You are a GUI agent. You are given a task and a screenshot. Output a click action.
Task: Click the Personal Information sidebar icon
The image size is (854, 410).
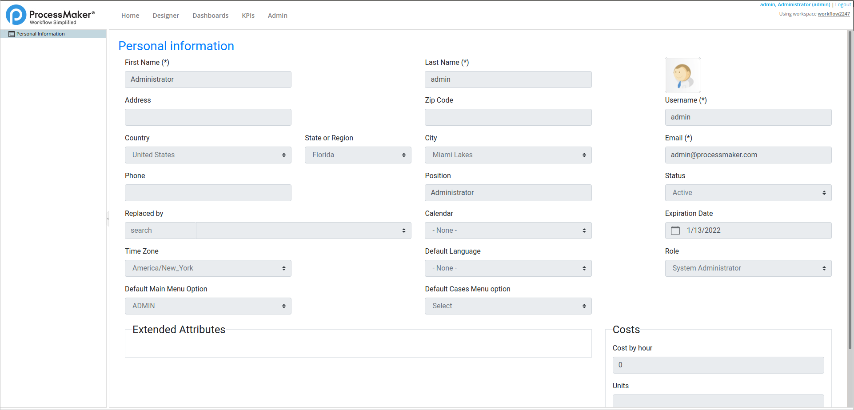(x=12, y=34)
